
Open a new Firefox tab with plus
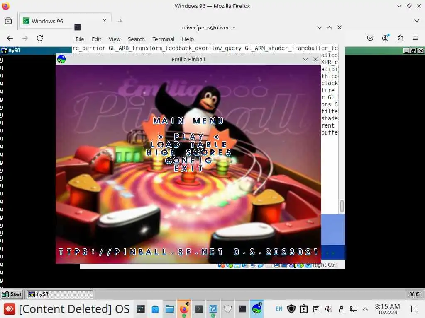120,20
